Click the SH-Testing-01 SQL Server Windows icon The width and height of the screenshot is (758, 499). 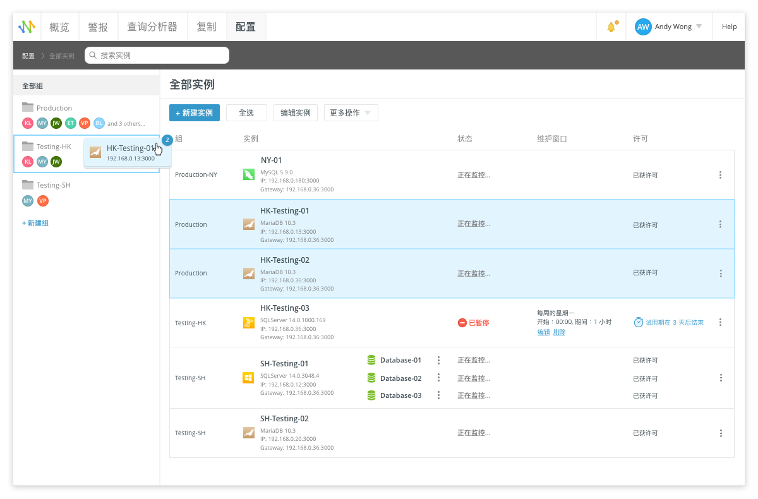coord(249,378)
